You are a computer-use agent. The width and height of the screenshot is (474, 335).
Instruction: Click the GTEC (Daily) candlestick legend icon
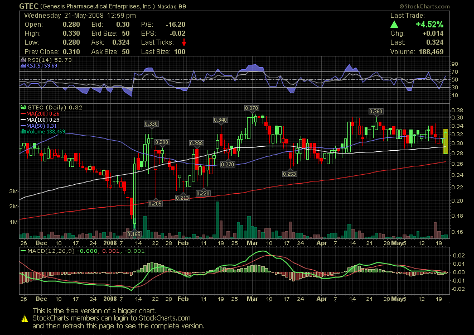pyautogui.click(x=23, y=107)
